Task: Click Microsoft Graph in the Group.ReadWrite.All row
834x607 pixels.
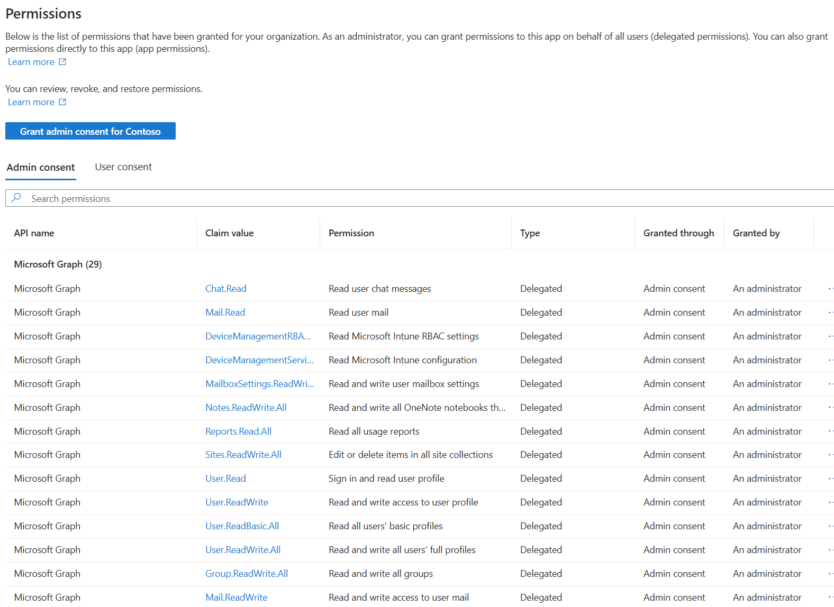Action: pos(48,574)
